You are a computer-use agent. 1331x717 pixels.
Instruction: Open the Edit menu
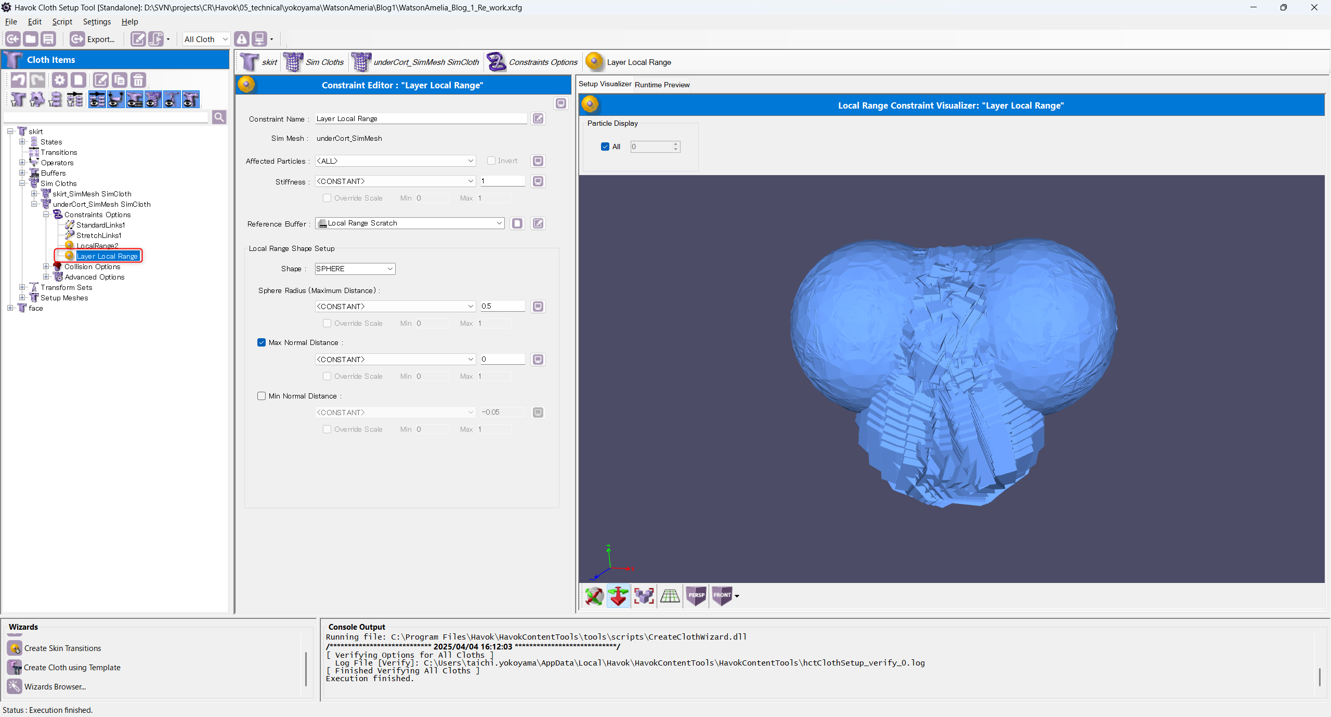click(x=35, y=21)
